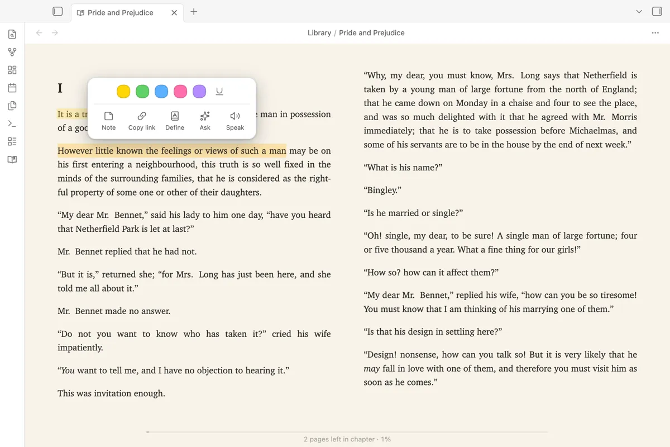Open the three-dot more options menu
The image size is (670, 447).
655,33
